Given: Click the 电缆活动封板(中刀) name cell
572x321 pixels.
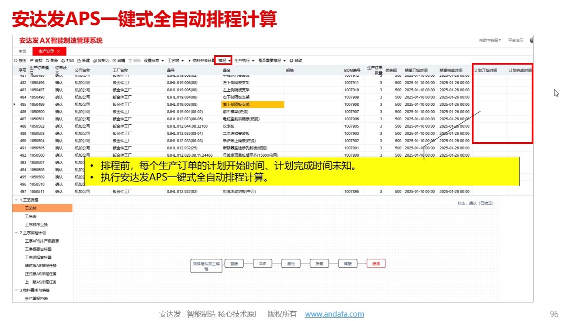Looking at the screenshot, I should [x=240, y=191].
